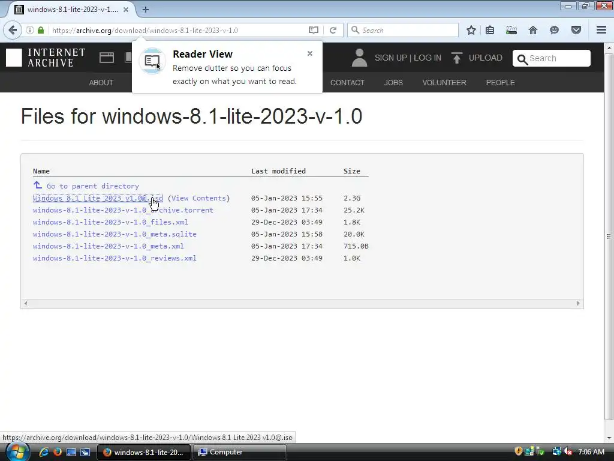Click the Size column header
The image size is (614, 461).
(351, 171)
